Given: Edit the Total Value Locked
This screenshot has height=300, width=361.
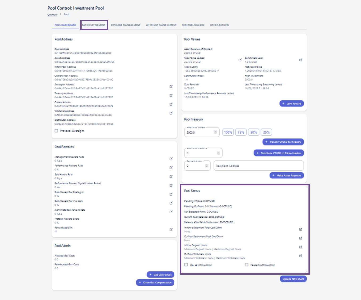Looking at the screenshot, I should 240,60.
